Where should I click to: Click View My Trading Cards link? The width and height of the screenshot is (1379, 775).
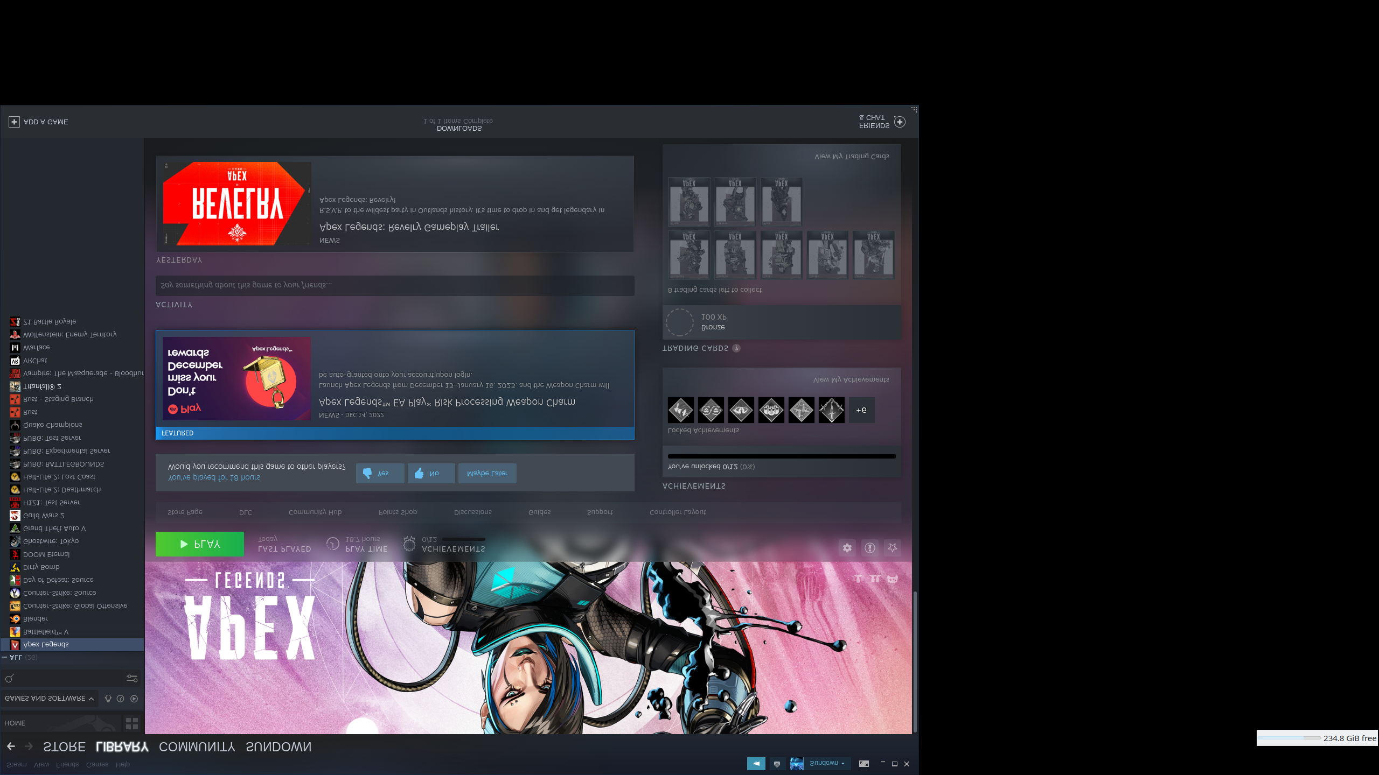pos(852,156)
